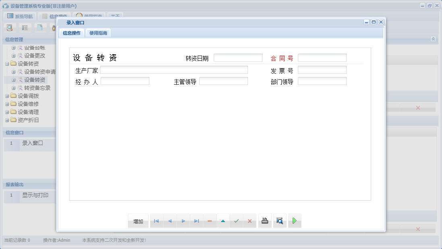This screenshot has width=442, height=249.
Task: Click the 经办人 input field
Action: (125, 81)
